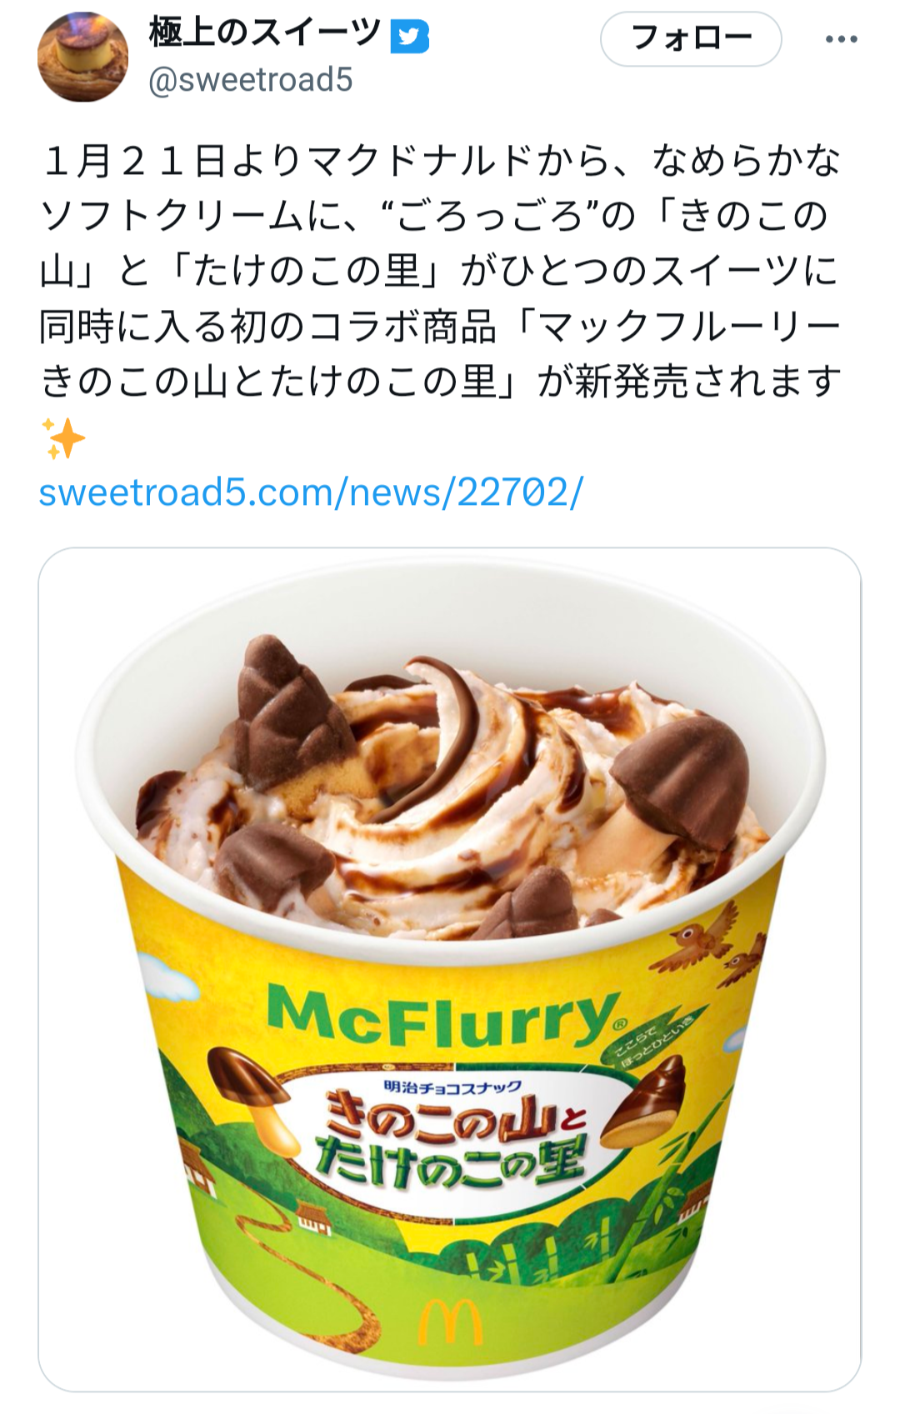Click the 明治チョコスナック text on the cup
This screenshot has width=900, height=1414.
(x=452, y=1087)
